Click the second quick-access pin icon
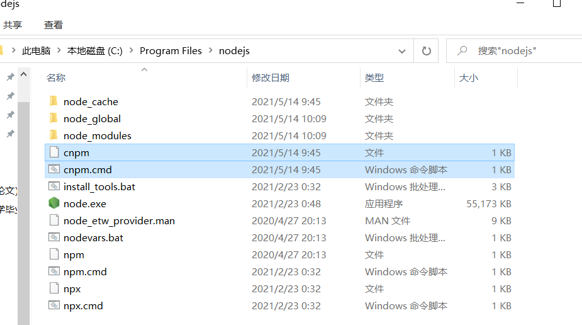 (11, 96)
